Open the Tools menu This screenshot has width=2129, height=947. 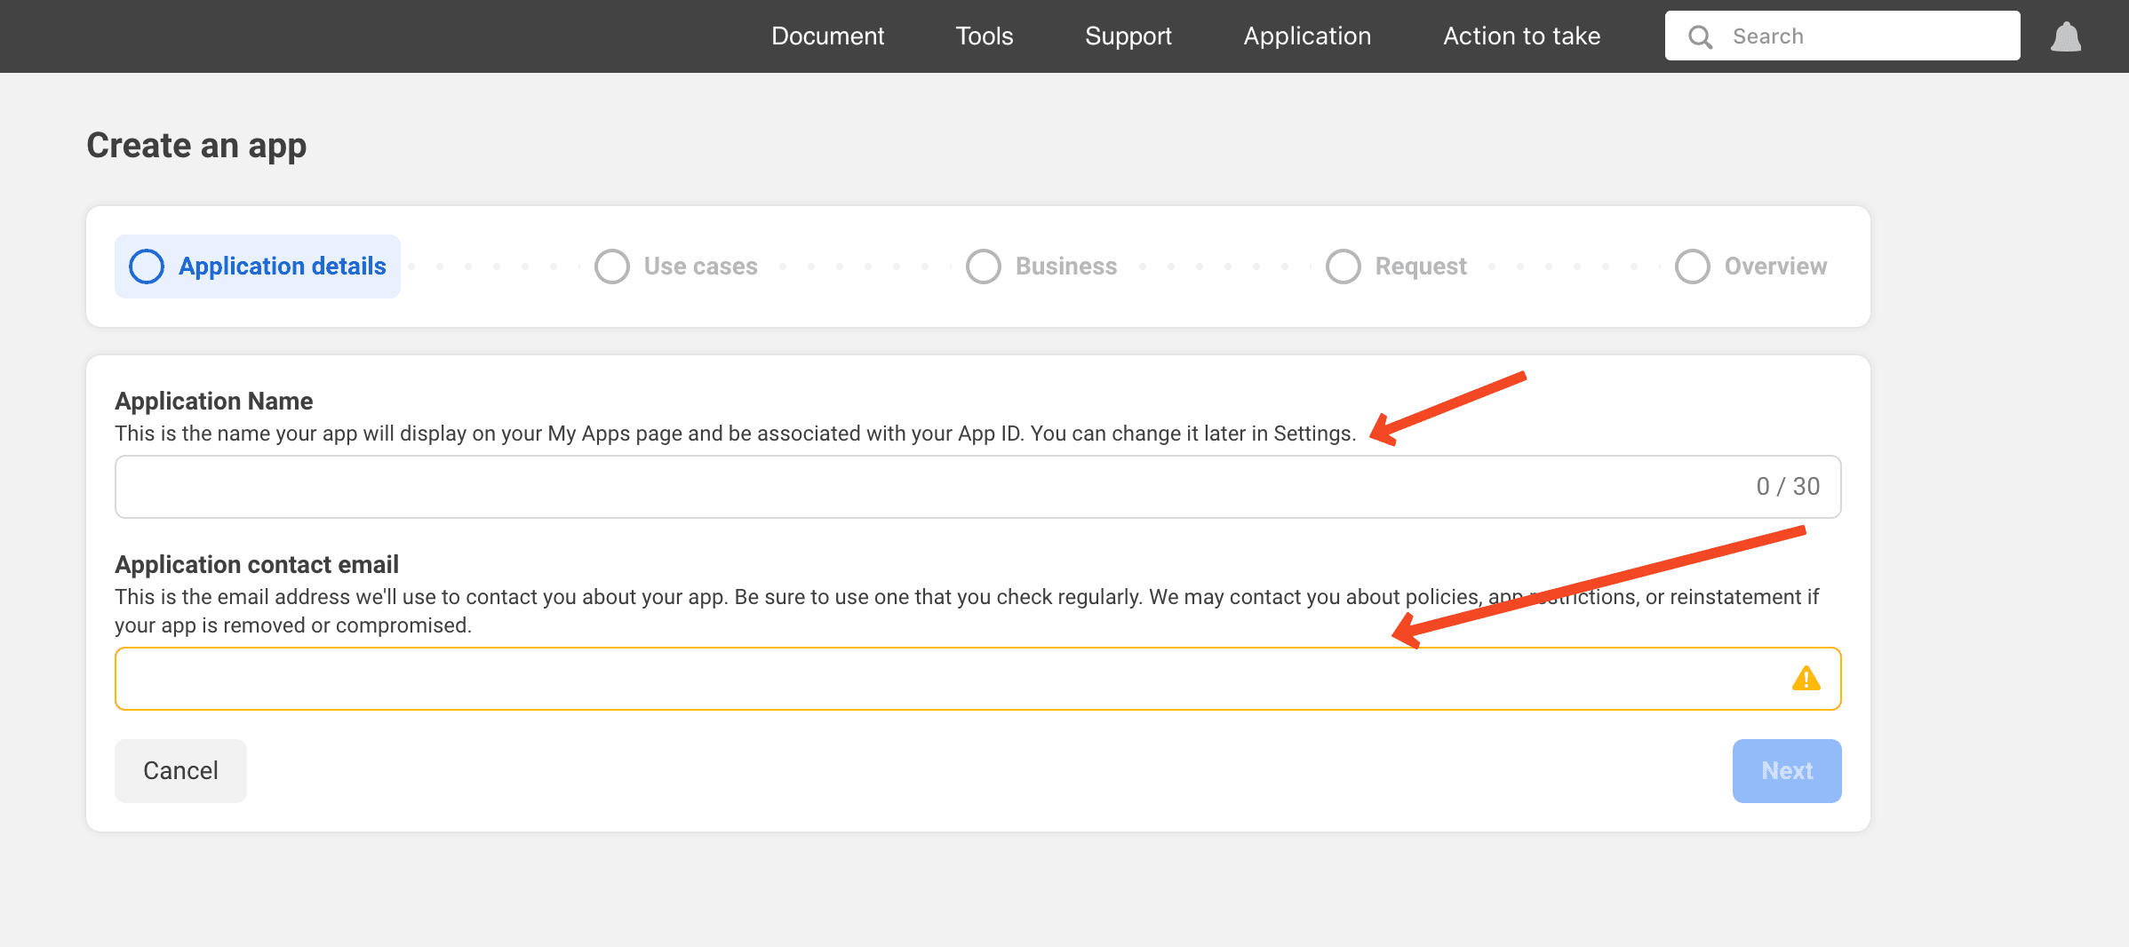(984, 36)
